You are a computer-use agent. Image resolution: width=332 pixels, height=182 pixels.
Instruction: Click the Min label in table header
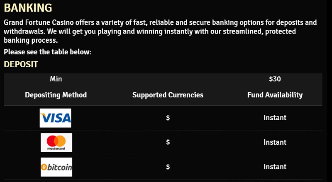[x=56, y=79]
